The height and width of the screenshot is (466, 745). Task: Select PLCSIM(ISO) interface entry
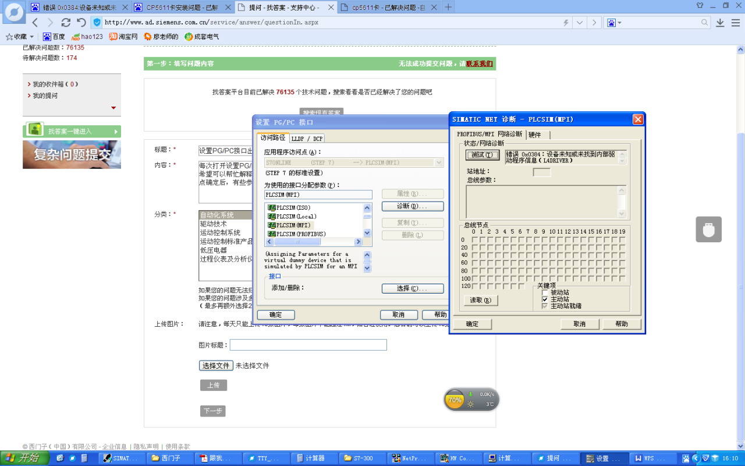[x=289, y=208]
